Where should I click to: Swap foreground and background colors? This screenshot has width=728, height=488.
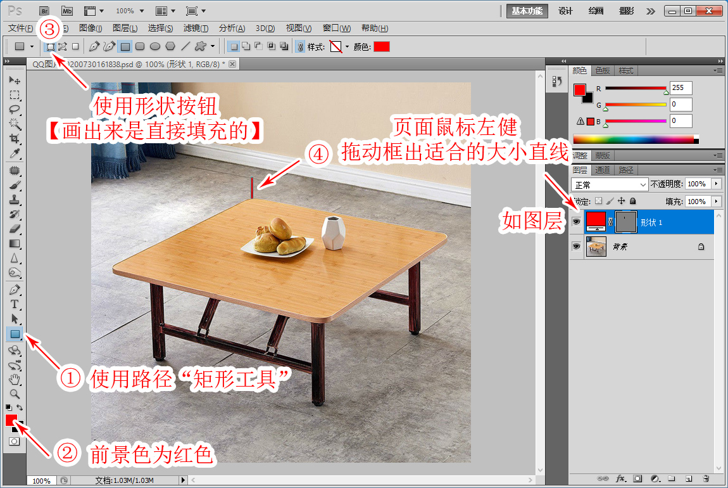pos(20,407)
